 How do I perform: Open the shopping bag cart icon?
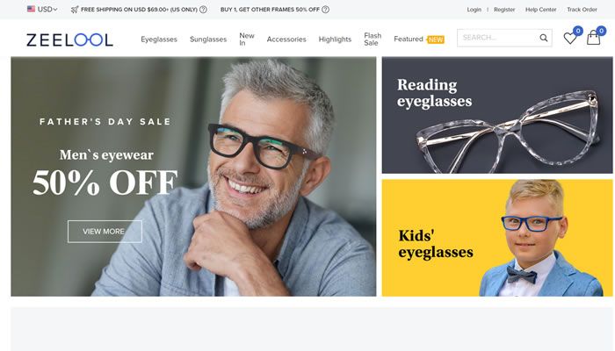pyautogui.click(x=593, y=38)
